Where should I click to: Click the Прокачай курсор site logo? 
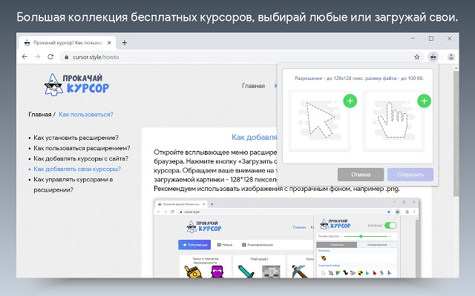click(x=76, y=84)
